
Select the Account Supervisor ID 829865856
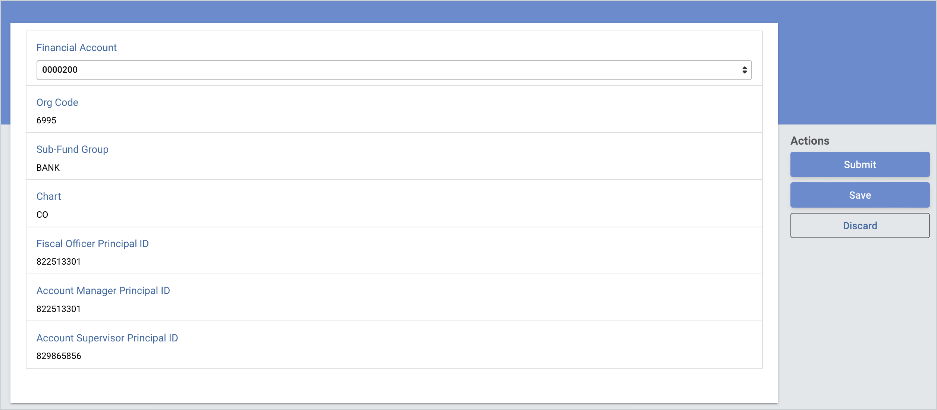pos(59,356)
